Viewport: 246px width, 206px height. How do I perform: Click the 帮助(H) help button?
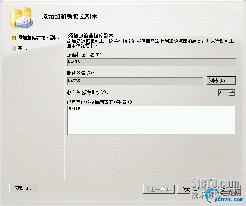click(x=24, y=188)
